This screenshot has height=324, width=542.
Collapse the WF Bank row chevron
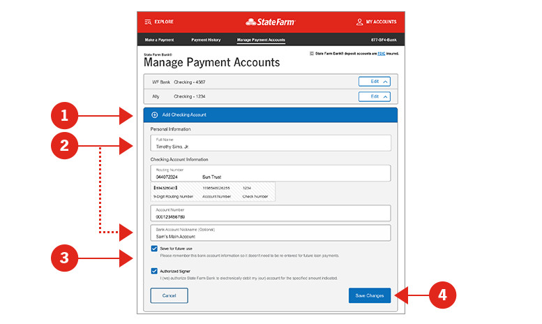pos(385,82)
